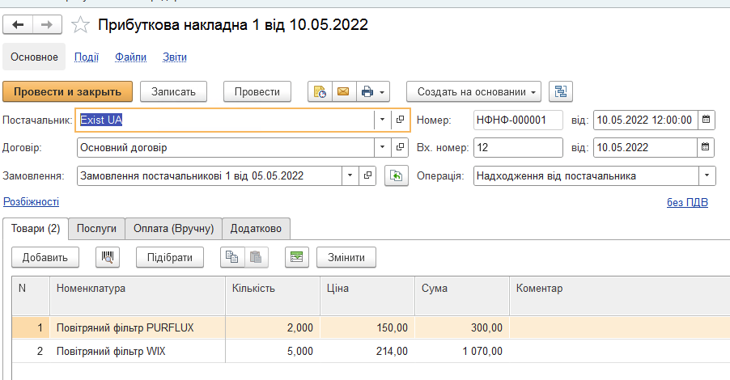Click the date field 10.05.2022 12:00:00
Image resolution: width=730 pixels, height=380 pixels.
pos(646,120)
